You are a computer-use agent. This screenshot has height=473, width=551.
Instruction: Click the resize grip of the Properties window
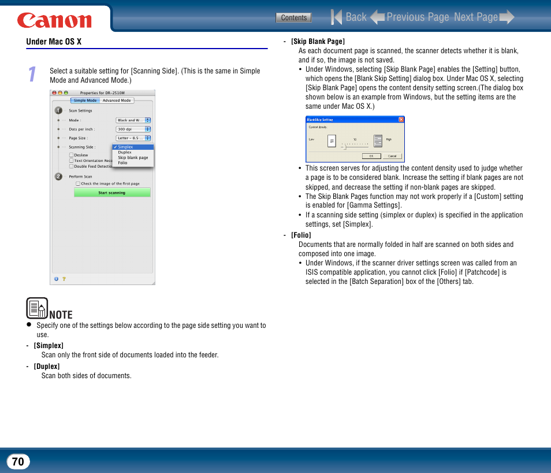153,283
